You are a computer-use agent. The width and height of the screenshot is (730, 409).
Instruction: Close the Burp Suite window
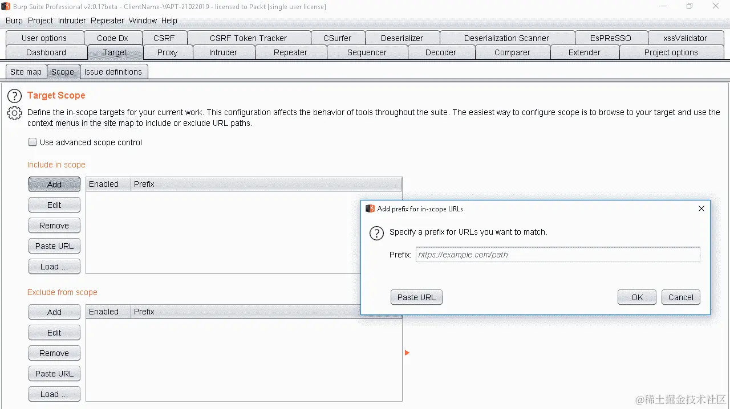coord(716,6)
